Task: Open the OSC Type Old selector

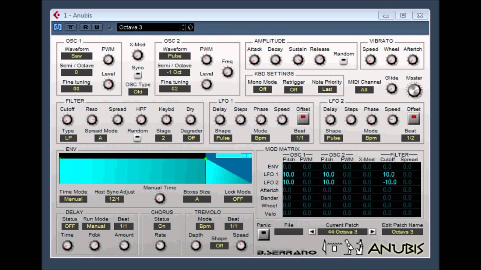Action: [138, 91]
